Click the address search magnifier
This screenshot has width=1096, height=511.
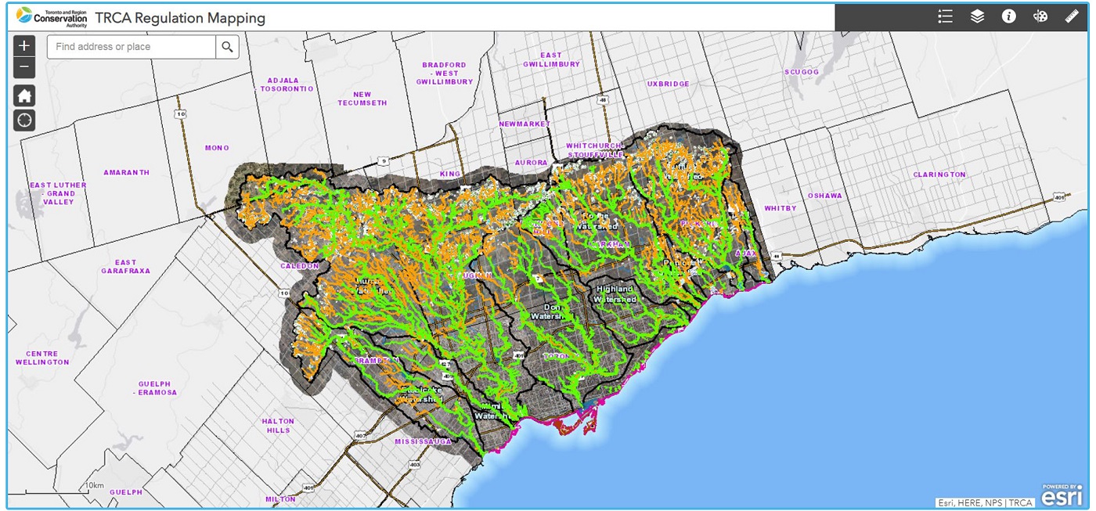click(228, 47)
